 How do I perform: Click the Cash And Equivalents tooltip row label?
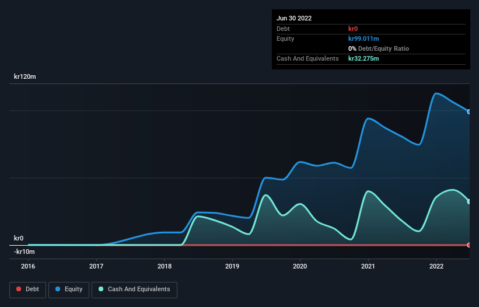pyautogui.click(x=307, y=58)
